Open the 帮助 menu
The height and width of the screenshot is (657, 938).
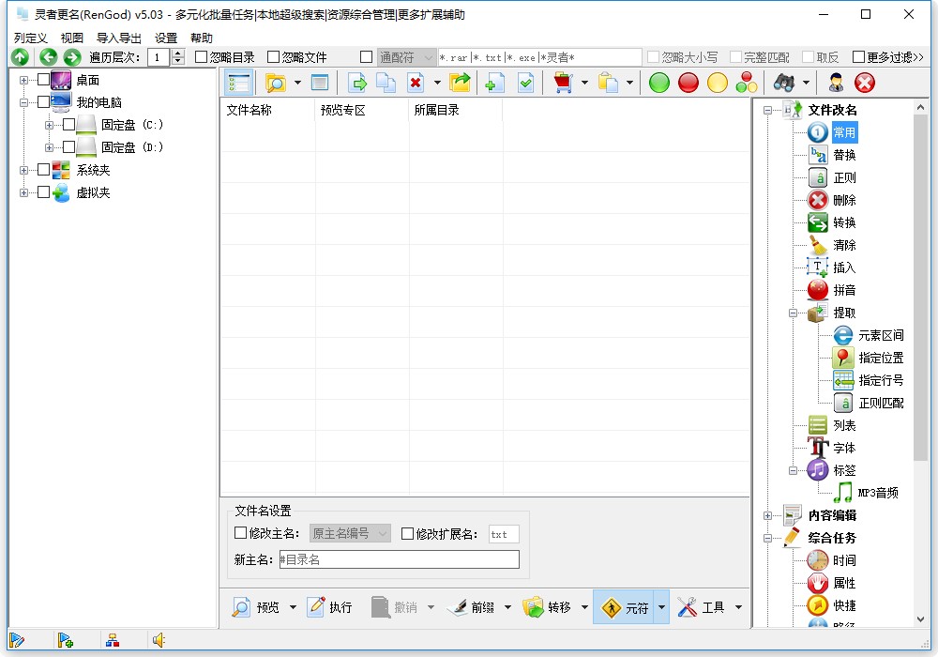coord(203,38)
